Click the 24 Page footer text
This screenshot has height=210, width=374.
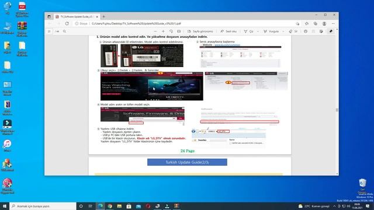coord(188,151)
